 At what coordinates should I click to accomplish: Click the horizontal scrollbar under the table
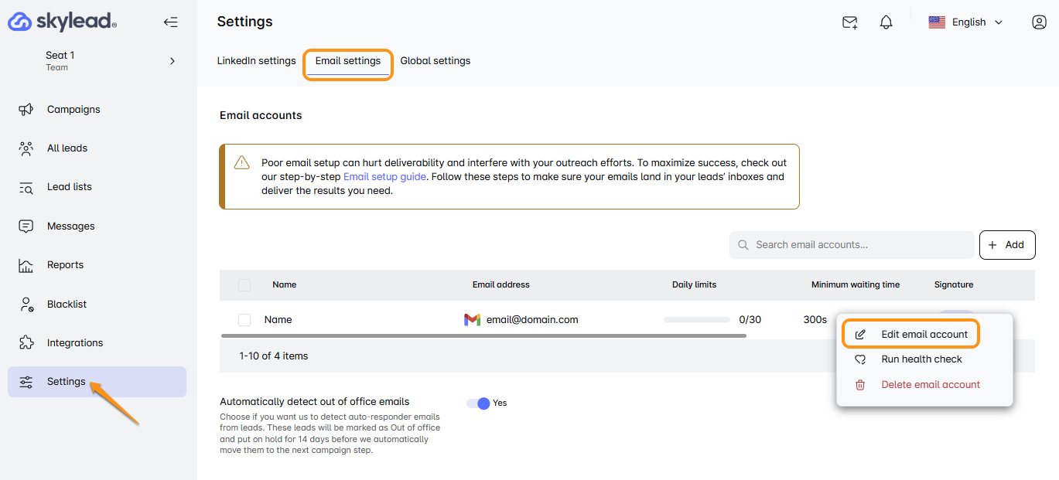pyautogui.click(x=483, y=336)
